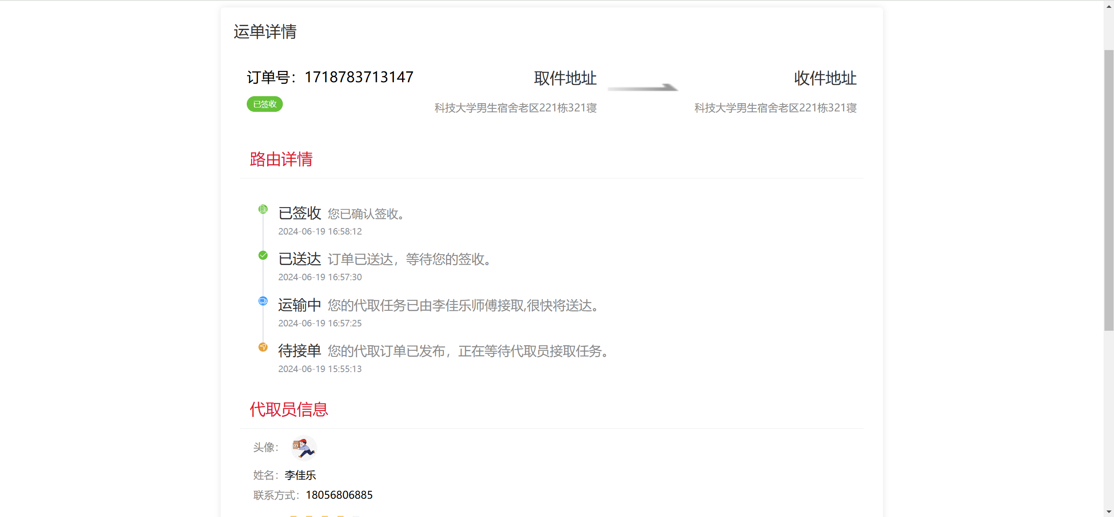This screenshot has height=517, width=1114.
Task: Click the courier avatar image
Action: (304, 448)
